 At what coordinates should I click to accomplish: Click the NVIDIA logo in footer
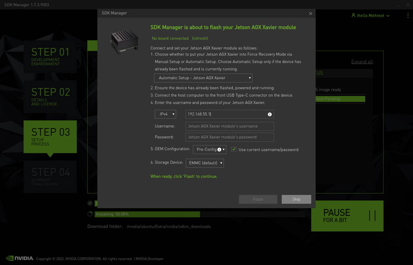coord(20,258)
